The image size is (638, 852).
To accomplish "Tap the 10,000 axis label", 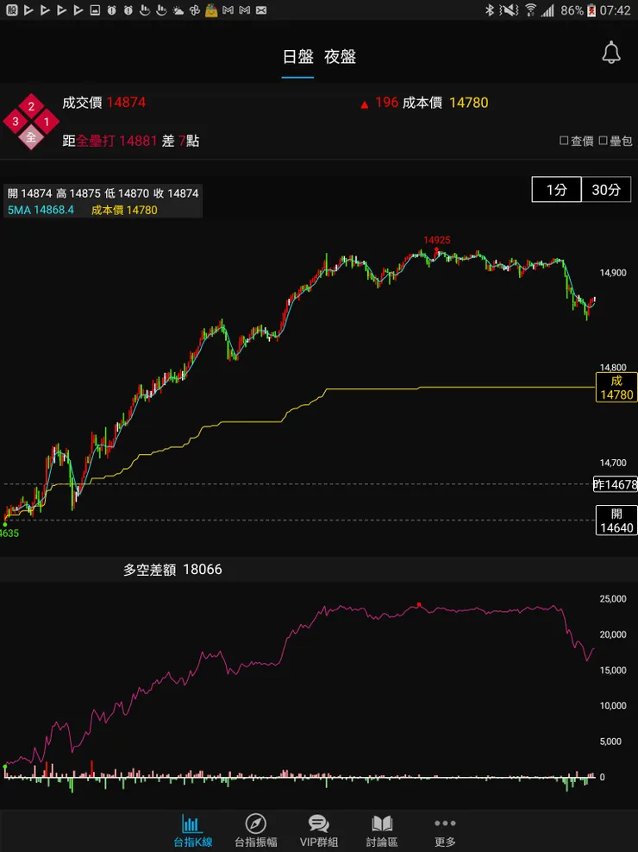I will 611,706.
